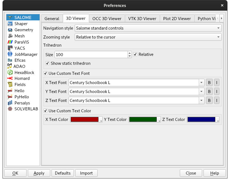Decrease trihedron size with down arrow

tap(130, 56)
